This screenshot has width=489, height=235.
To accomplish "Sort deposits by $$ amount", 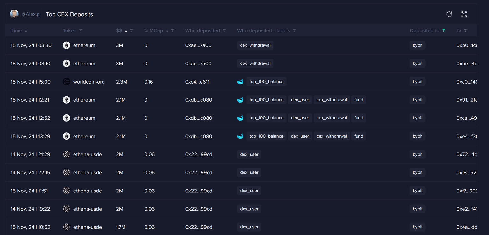I will click(126, 31).
